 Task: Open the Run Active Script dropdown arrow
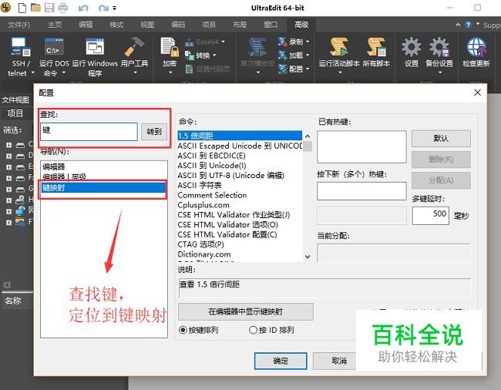click(340, 72)
